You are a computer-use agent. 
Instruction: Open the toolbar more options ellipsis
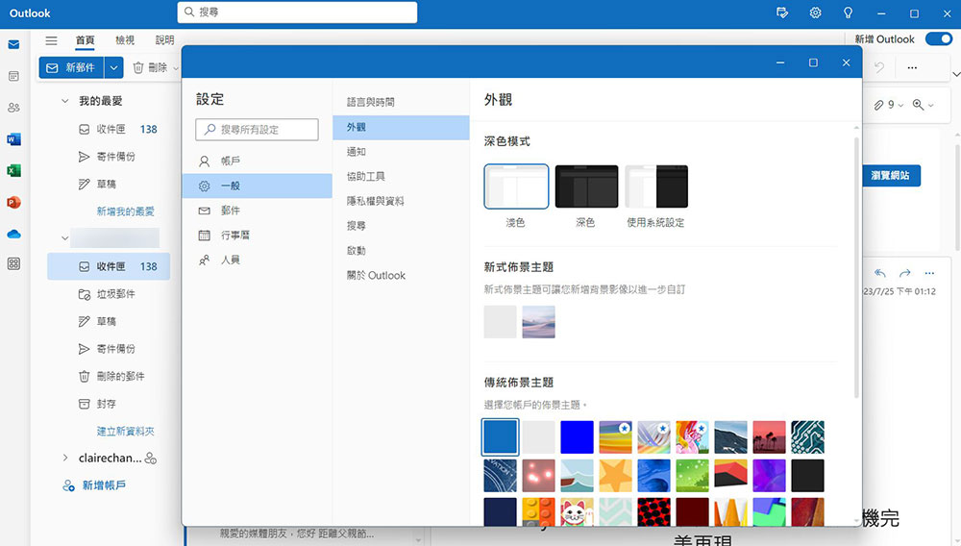coord(912,67)
